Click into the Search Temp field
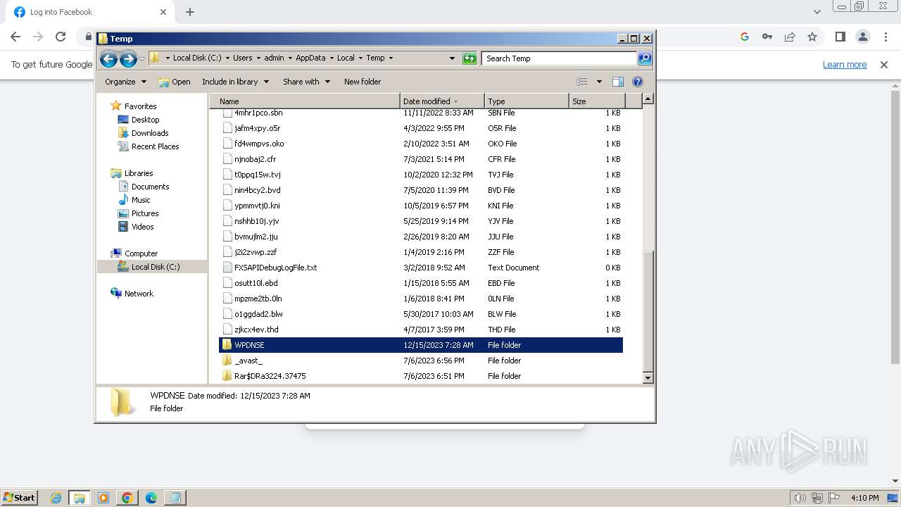 (x=560, y=58)
